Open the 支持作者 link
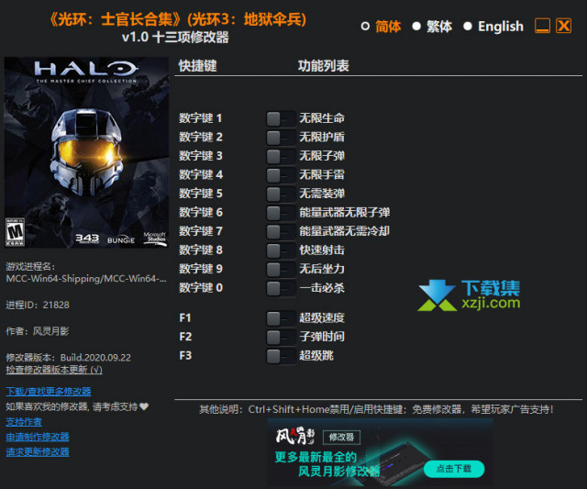Viewport: 587px width, 489px height. (x=24, y=422)
